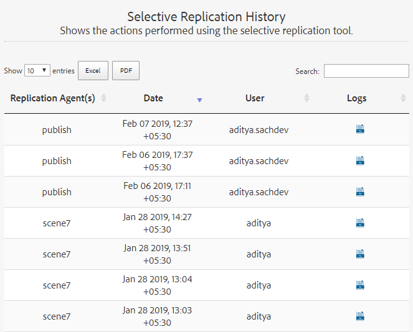
Task: Sort by Logs column arrows
Action: pos(403,98)
